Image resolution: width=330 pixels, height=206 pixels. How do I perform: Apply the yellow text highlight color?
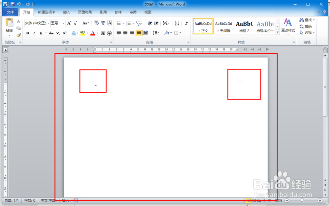82,33
